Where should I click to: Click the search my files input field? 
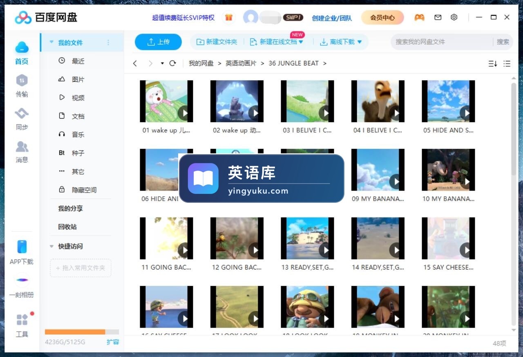pos(442,42)
